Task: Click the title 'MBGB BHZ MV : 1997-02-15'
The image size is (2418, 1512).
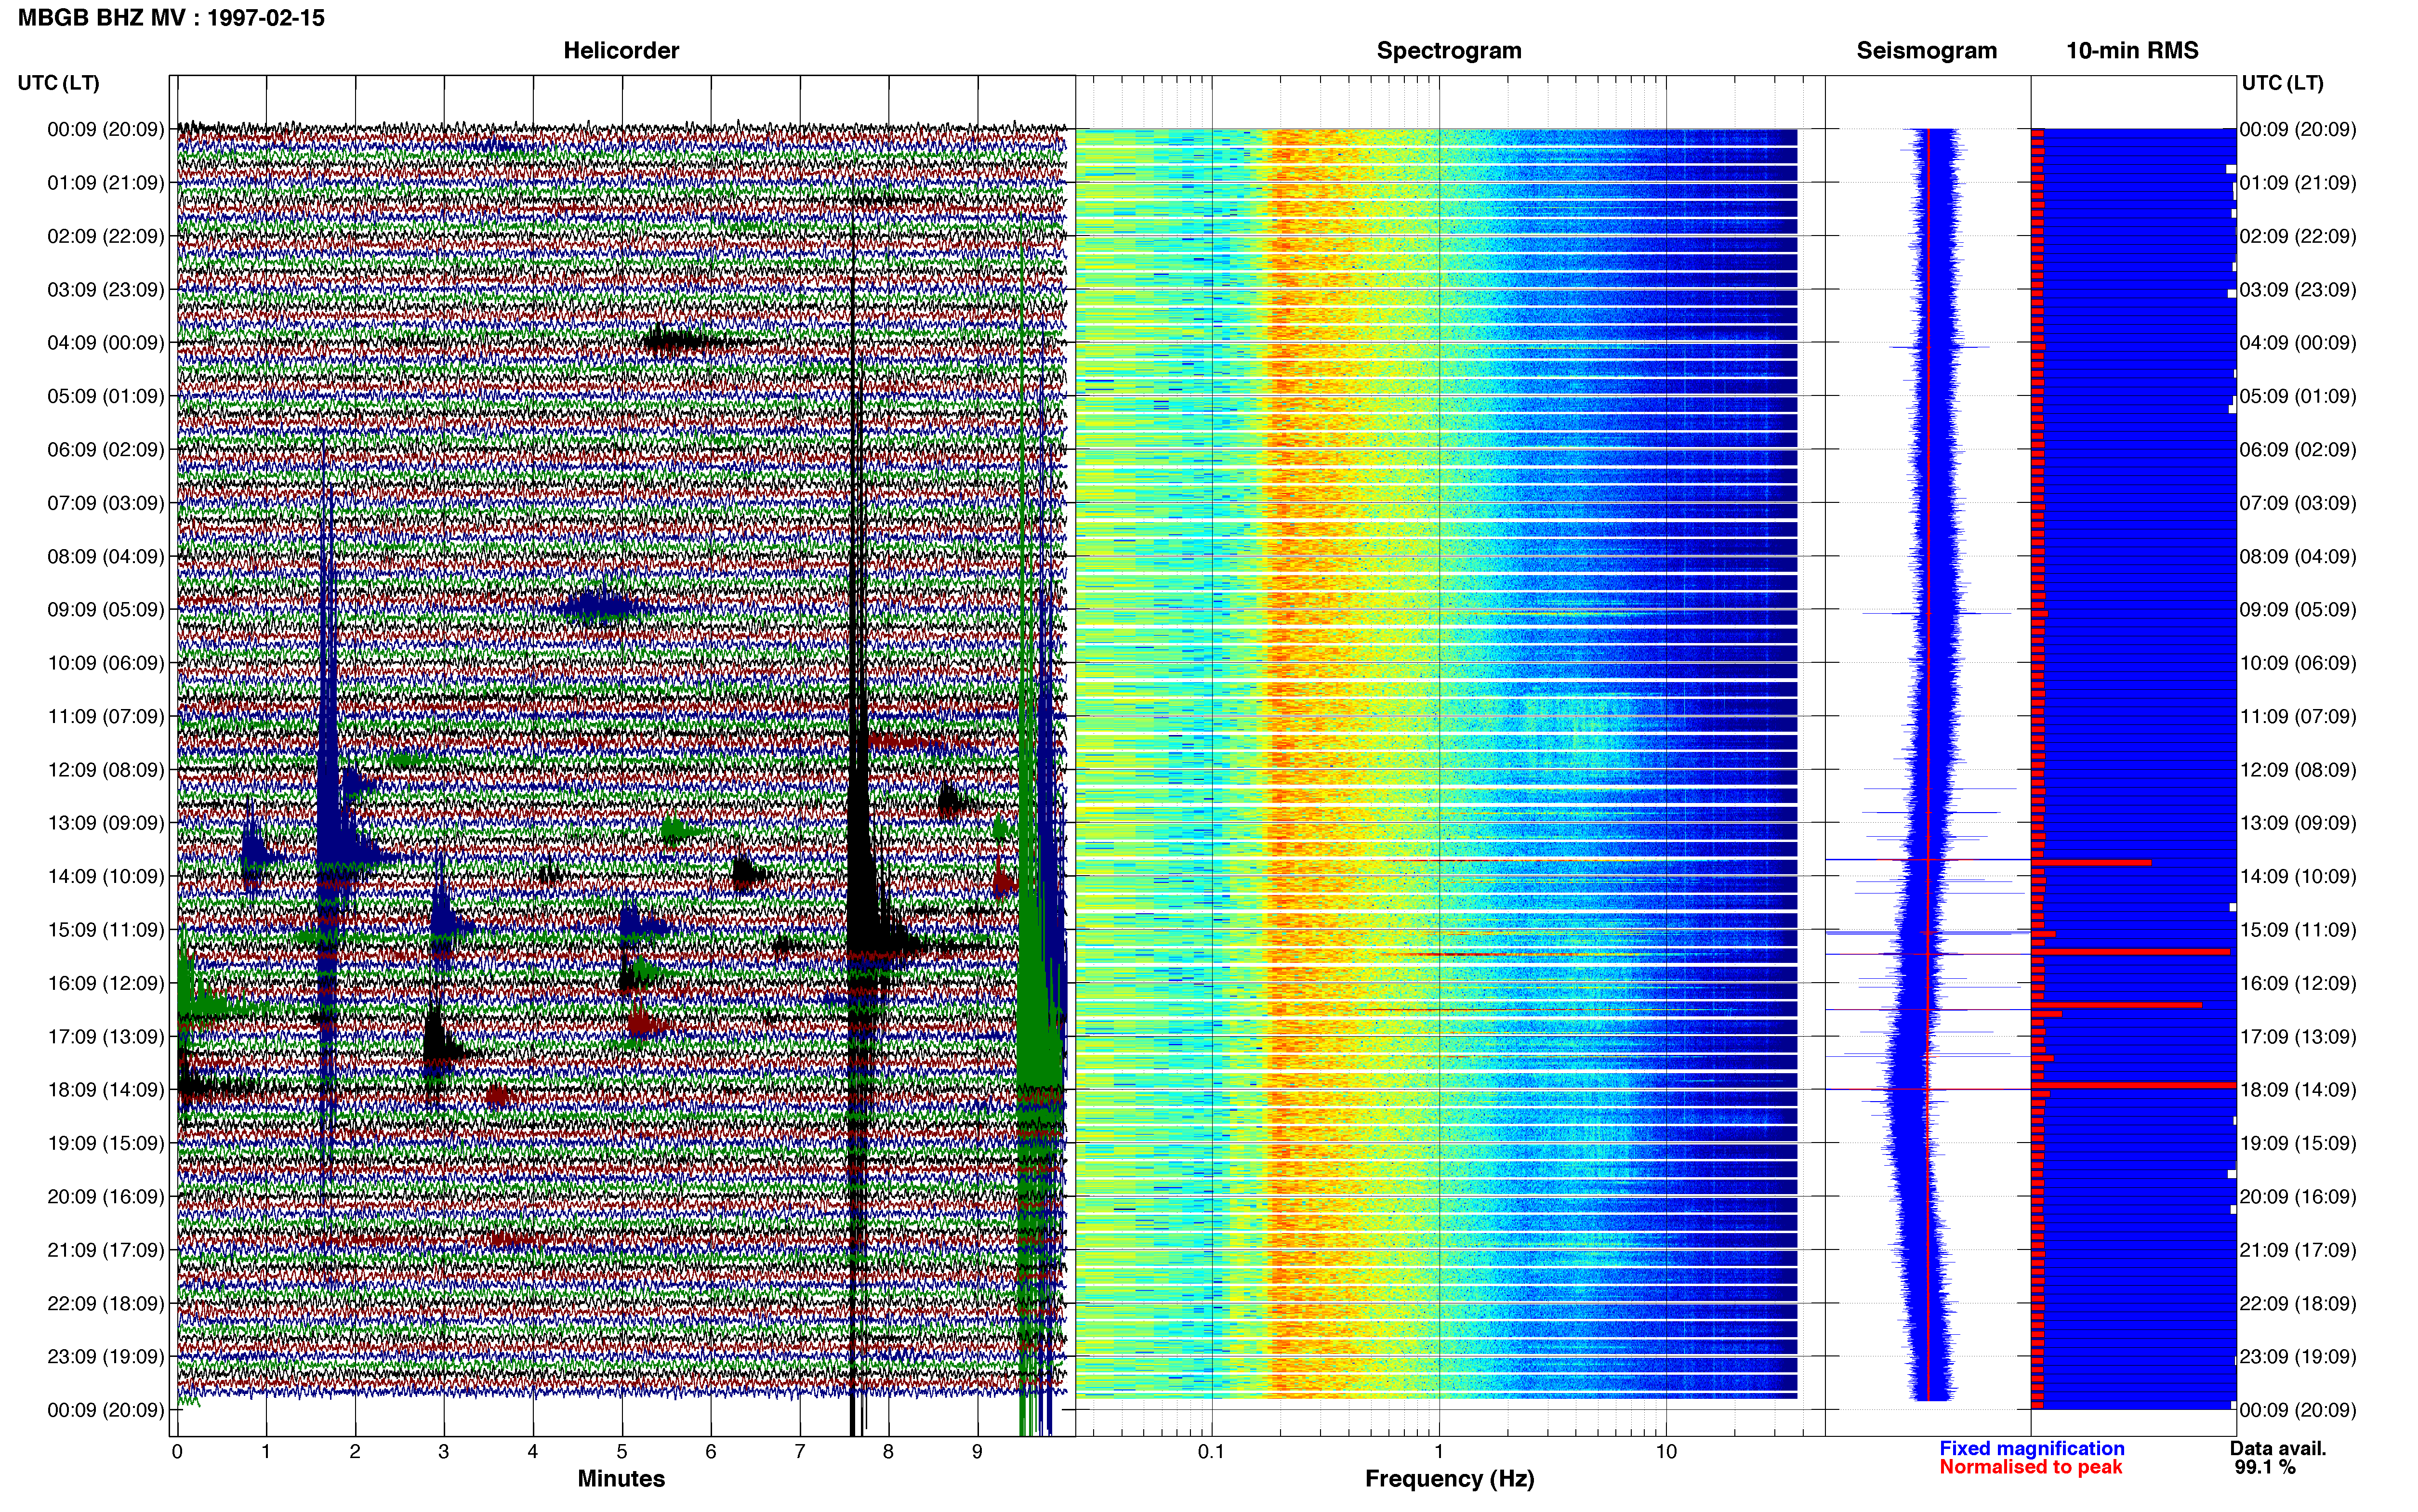Action: 171,18
